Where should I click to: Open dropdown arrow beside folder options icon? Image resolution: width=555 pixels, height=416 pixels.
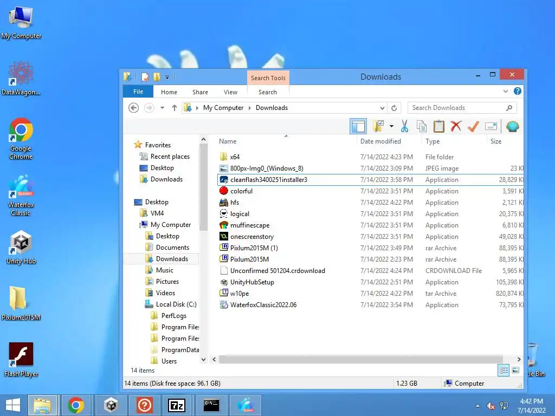click(x=391, y=126)
